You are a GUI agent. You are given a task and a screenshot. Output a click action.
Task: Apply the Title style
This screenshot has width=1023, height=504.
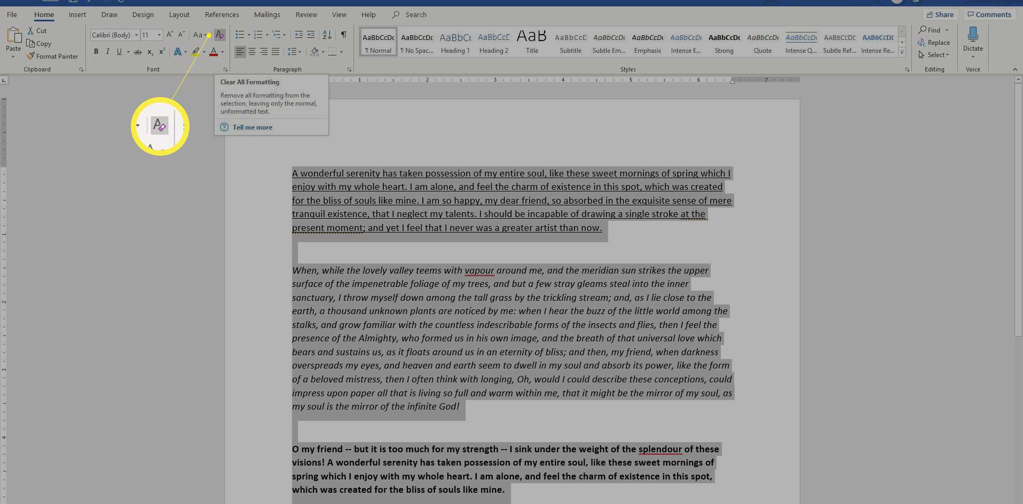click(x=532, y=42)
